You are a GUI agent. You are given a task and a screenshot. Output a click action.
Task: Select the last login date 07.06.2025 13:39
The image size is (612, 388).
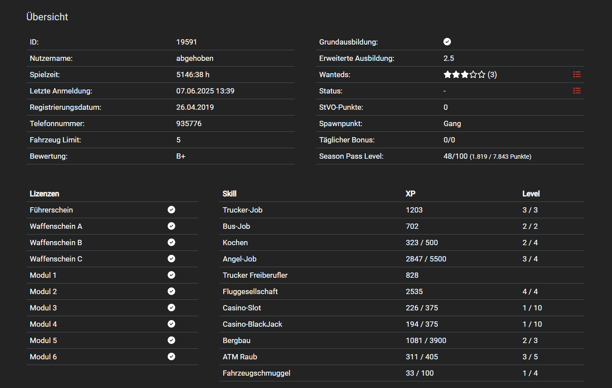tap(205, 91)
